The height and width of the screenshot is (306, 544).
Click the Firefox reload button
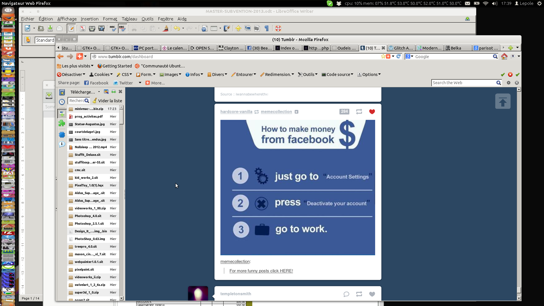point(399,56)
